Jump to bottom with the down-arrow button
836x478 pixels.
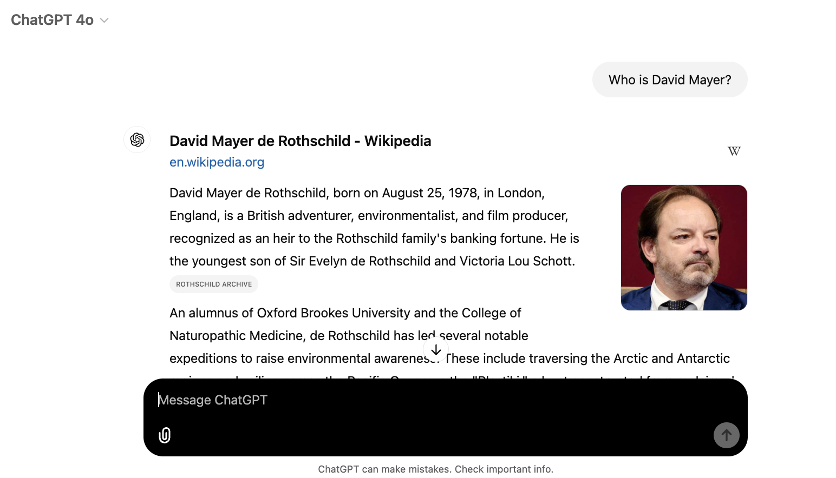pos(436,350)
